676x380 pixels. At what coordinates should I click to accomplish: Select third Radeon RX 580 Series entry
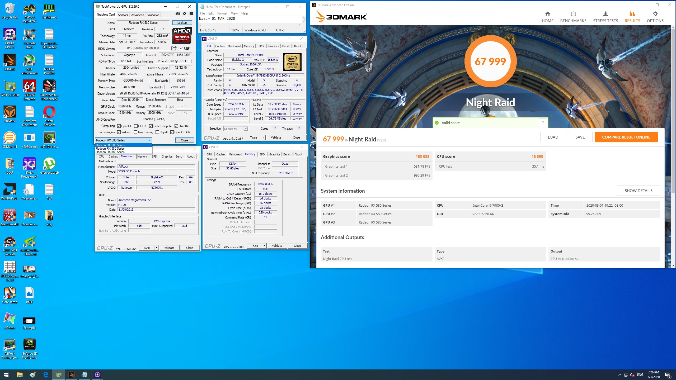click(123, 152)
